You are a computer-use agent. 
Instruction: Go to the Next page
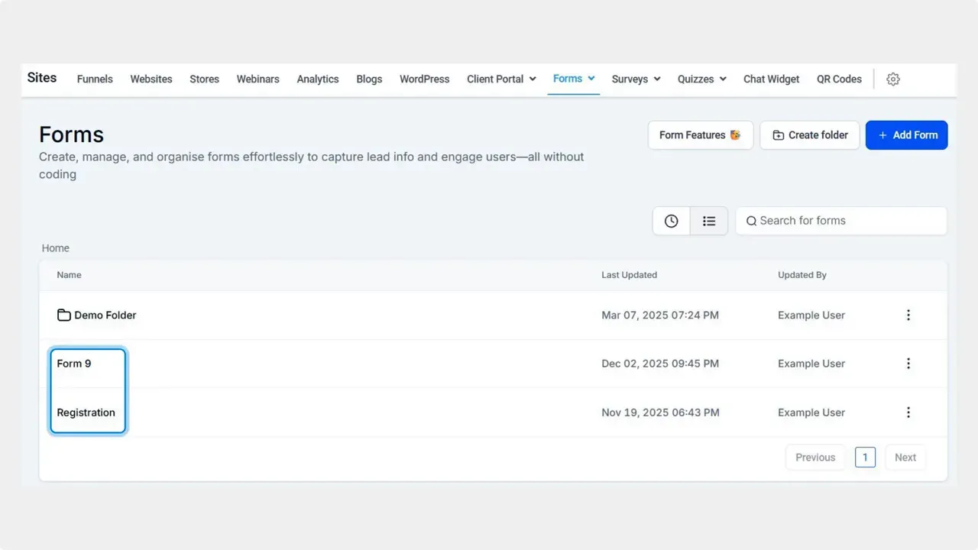(x=905, y=457)
